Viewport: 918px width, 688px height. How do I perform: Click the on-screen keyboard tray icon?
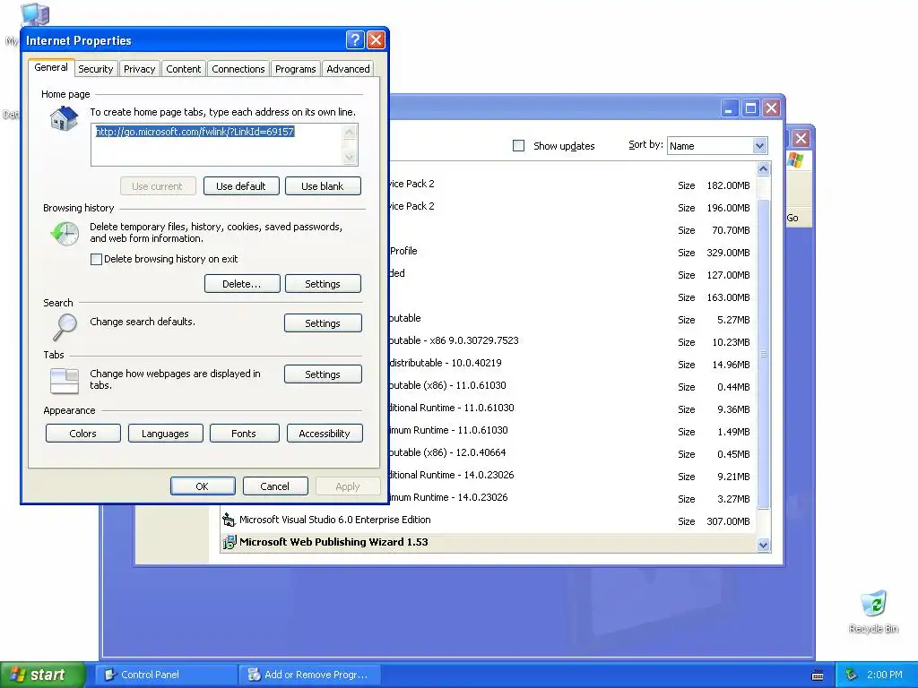(818, 675)
